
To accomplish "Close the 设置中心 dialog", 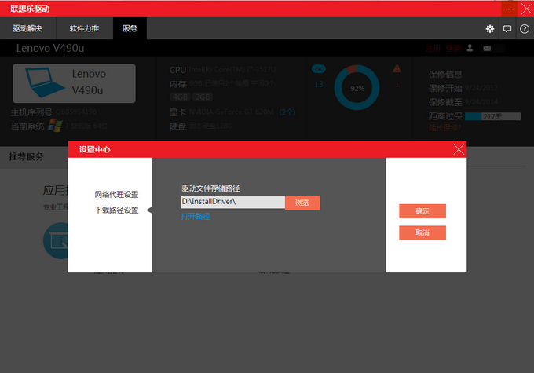I will [x=459, y=149].
